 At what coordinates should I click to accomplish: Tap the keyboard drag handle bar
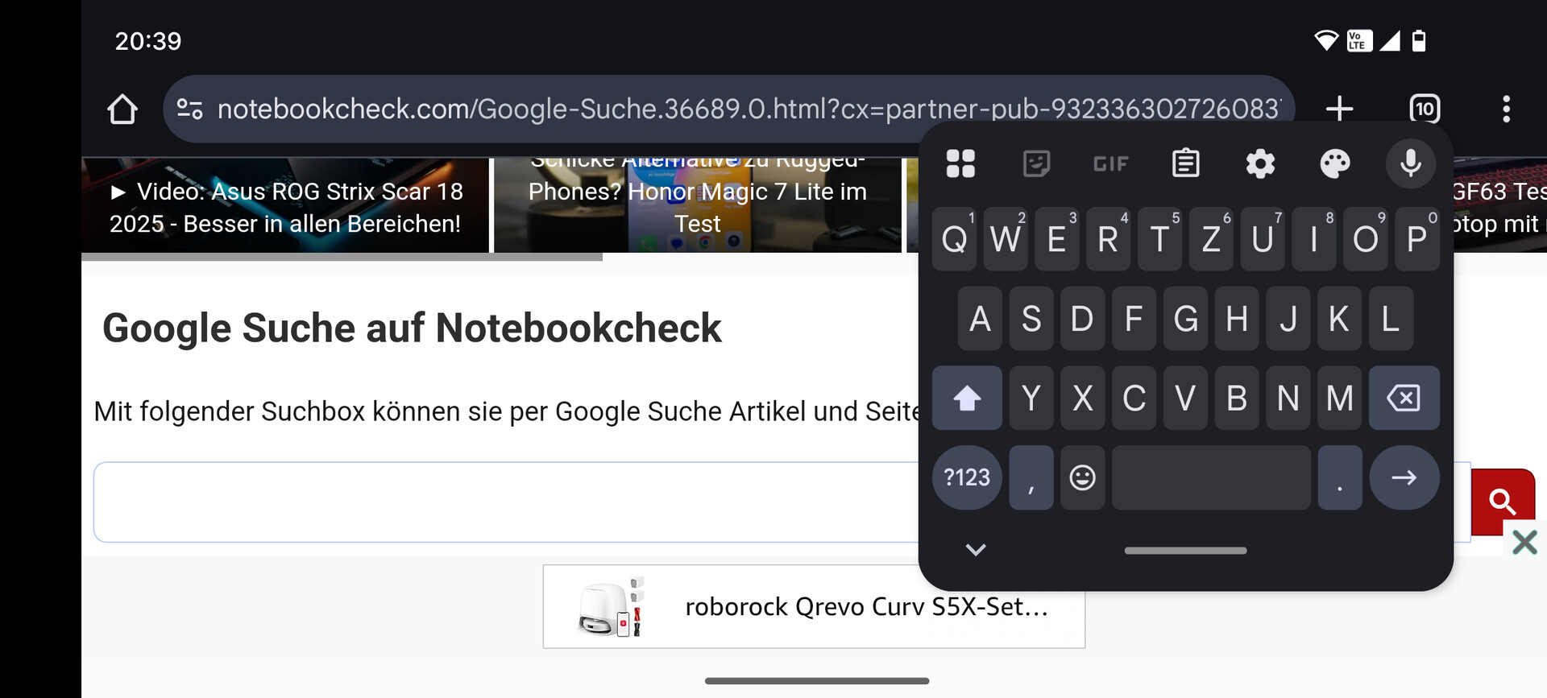[1185, 551]
